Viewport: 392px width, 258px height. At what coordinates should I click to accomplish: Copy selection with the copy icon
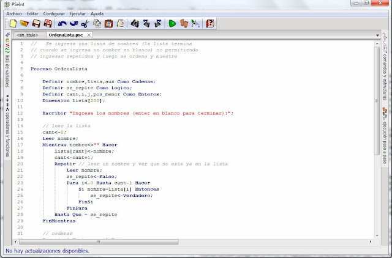point(97,24)
